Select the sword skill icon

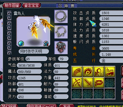pos(88,83)
